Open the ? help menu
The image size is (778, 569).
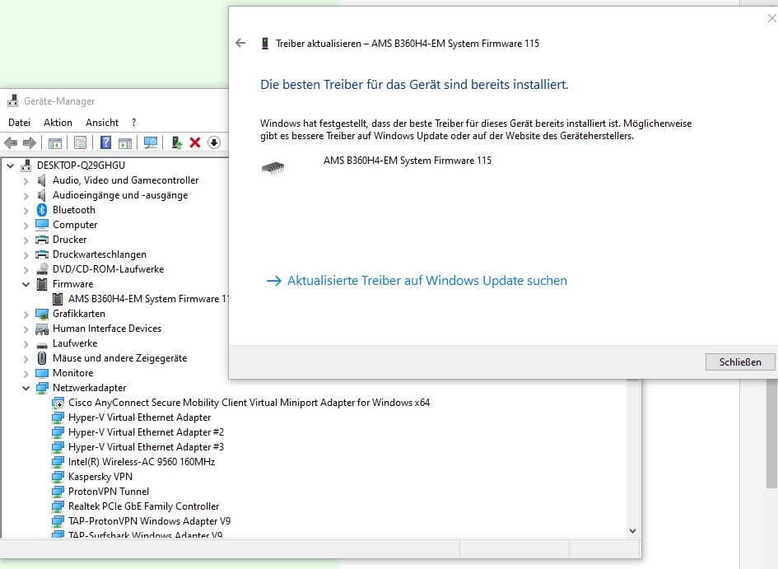pos(134,123)
